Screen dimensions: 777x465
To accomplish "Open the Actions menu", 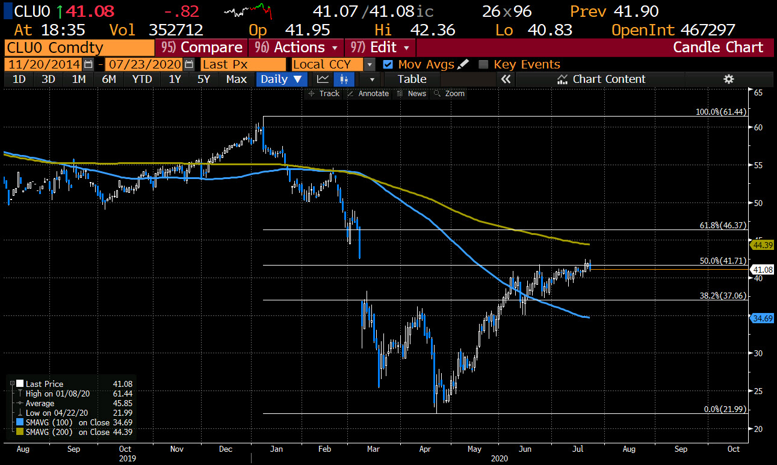I will [297, 47].
